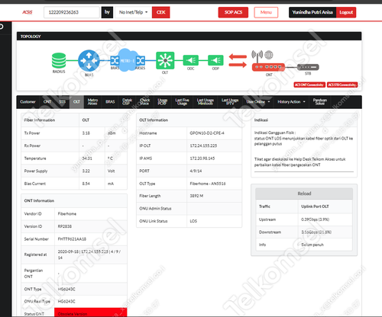382x317 pixels.
Task: Click the Indikasi Gangguan Fisik text
Action: (x=275, y=133)
